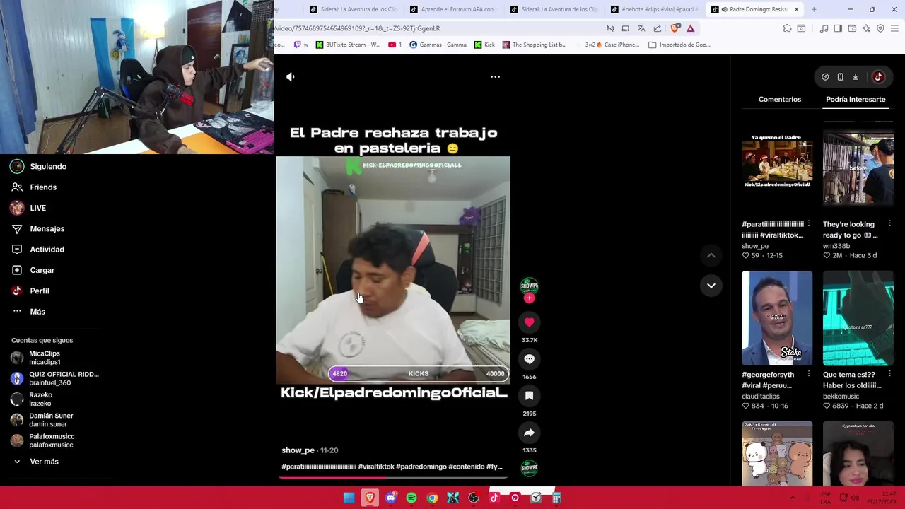The width and height of the screenshot is (905, 509).
Task: Open Friends in the sidebar
Action: point(34,187)
